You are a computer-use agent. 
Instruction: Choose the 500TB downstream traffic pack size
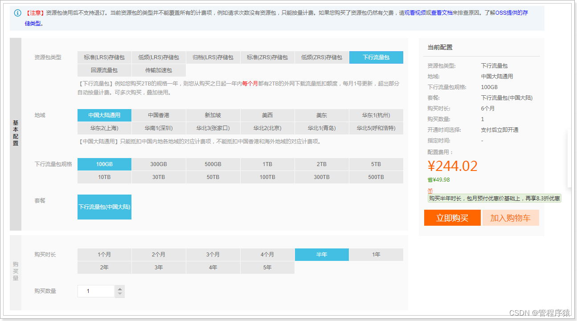pyautogui.click(x=376, y=177)
